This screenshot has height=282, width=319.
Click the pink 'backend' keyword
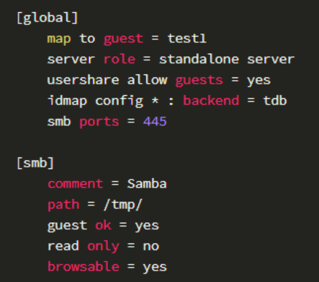(211, 100)
